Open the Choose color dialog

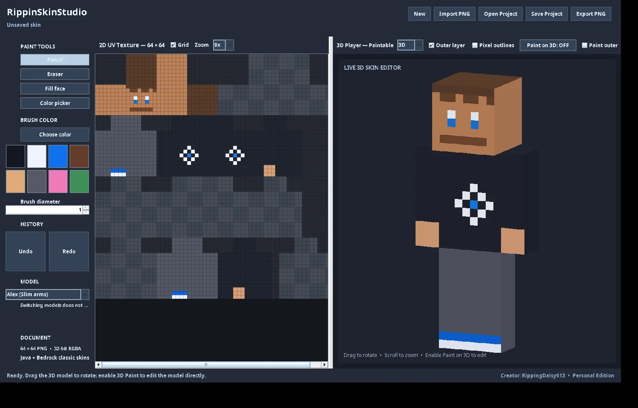point(55,134)
